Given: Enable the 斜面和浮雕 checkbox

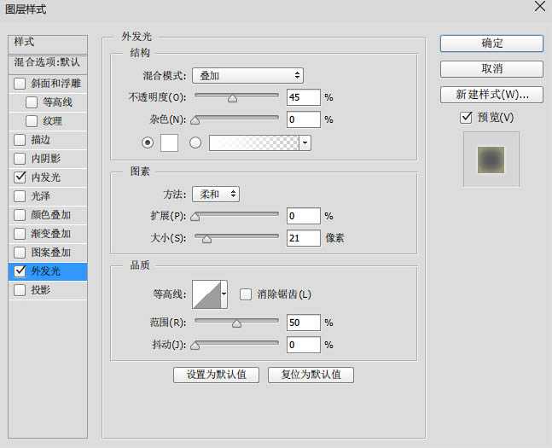Looking at the screenshot, I should (20, 84).
